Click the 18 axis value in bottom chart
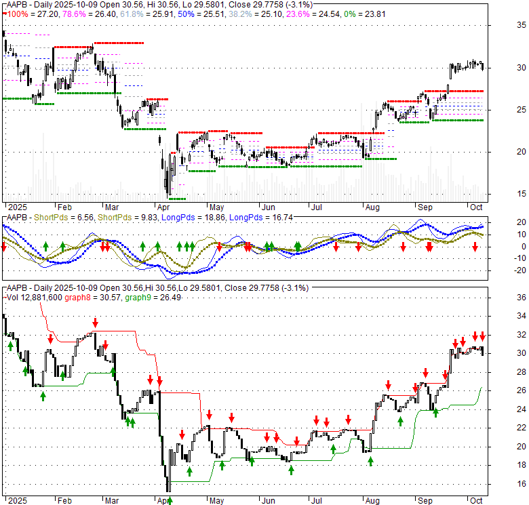 [x=522, y=465]
